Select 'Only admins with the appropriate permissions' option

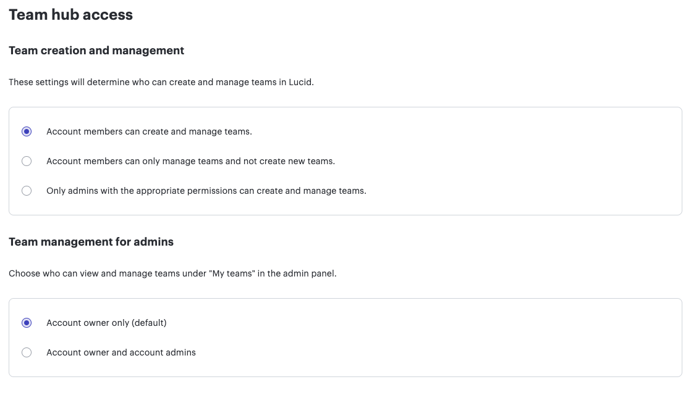pyautogui.click(x=27, y=191)
